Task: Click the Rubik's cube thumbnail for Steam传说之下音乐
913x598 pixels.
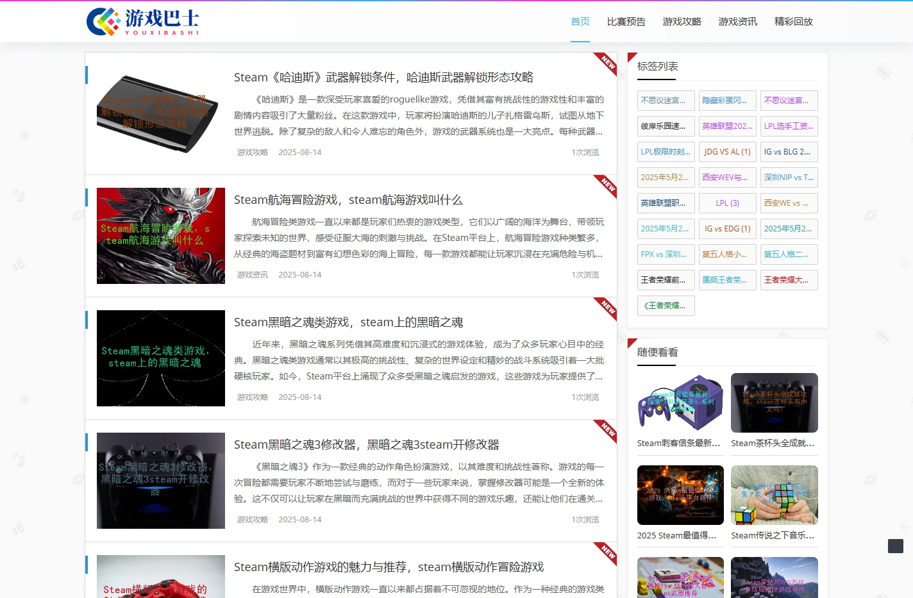Action: coord(775,495)
